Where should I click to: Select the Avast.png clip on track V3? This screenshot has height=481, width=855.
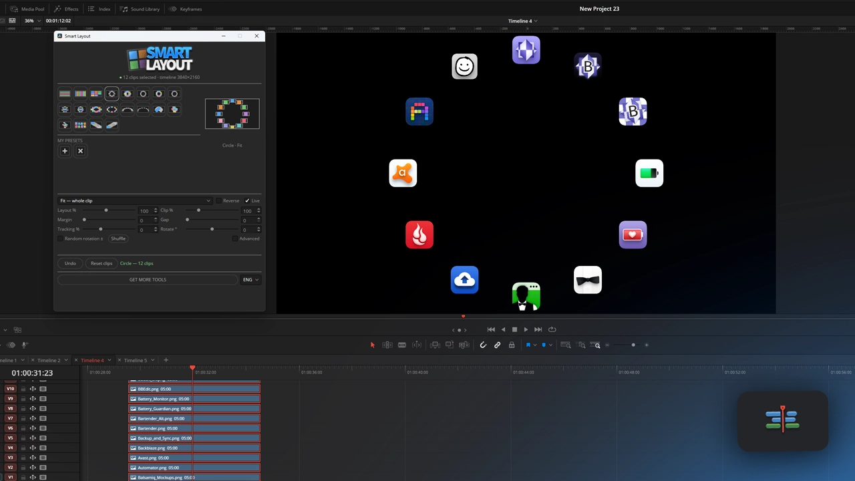[x=194, y=458]
